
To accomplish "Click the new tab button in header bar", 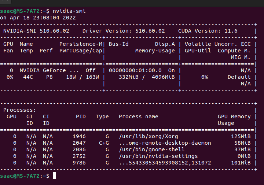I will pos(5,1).
